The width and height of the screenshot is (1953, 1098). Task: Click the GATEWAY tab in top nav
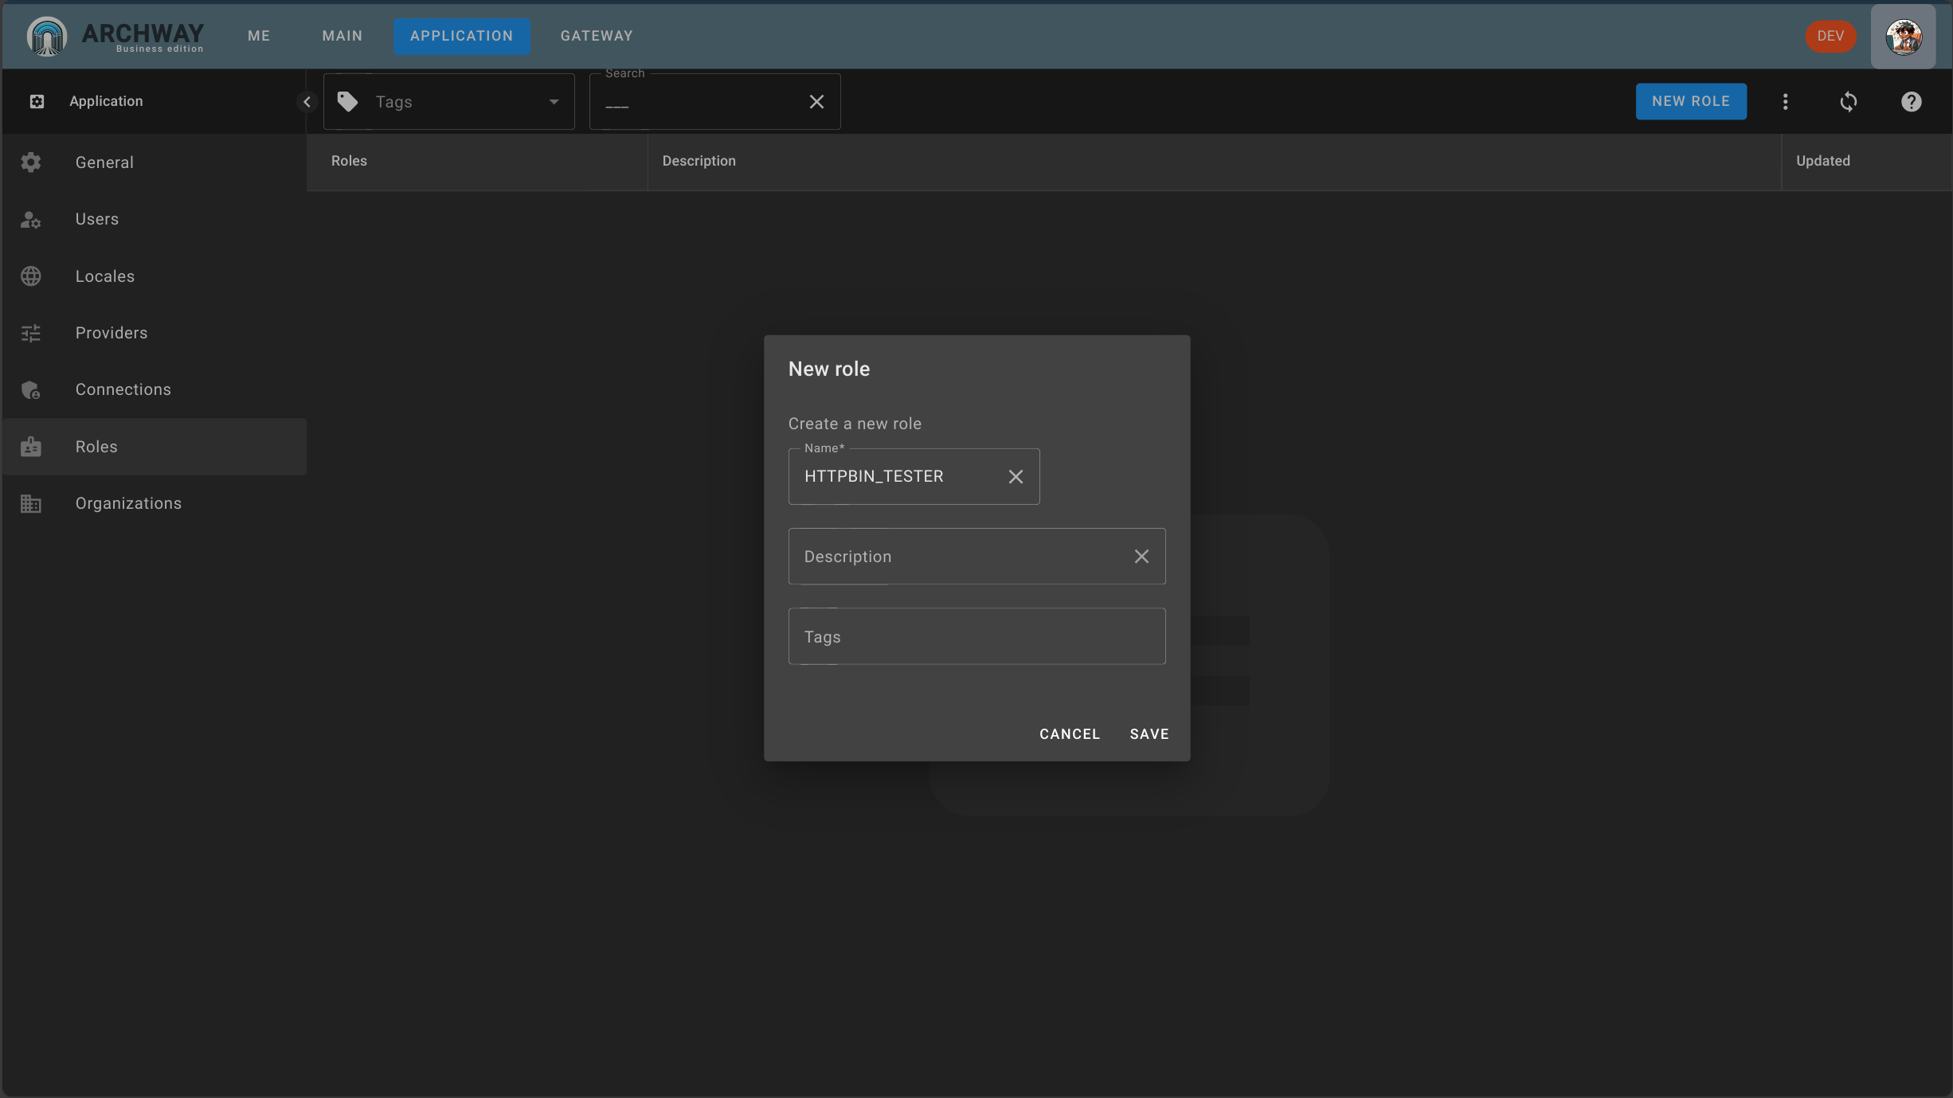596,36
